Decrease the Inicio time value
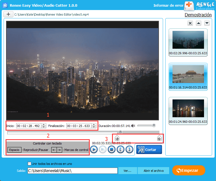 coord(44,127)
